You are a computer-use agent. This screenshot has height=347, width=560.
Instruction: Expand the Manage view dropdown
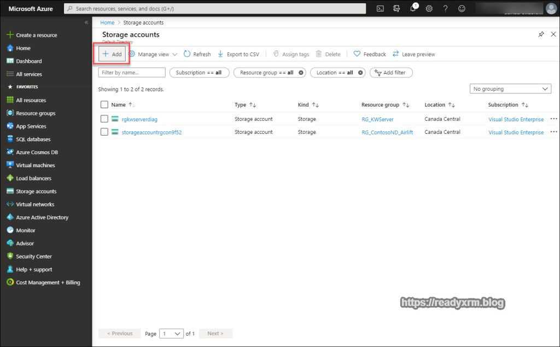pyautogui.click(x=153, y=54)
